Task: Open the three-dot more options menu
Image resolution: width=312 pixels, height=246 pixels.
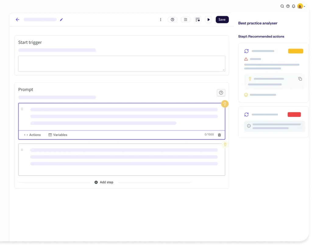Action: pyautogui.click(x=161, y=19)
